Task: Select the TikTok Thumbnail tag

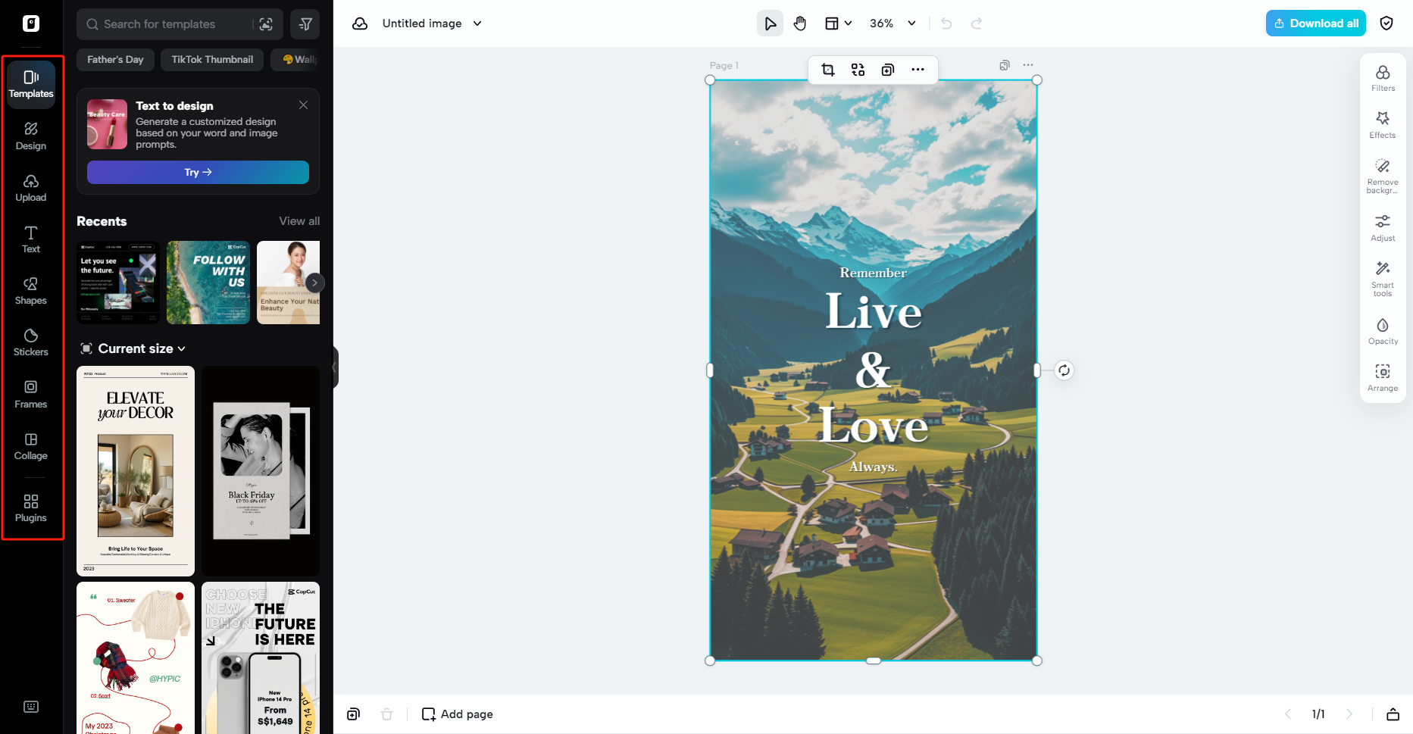Action: click(212, 60)
